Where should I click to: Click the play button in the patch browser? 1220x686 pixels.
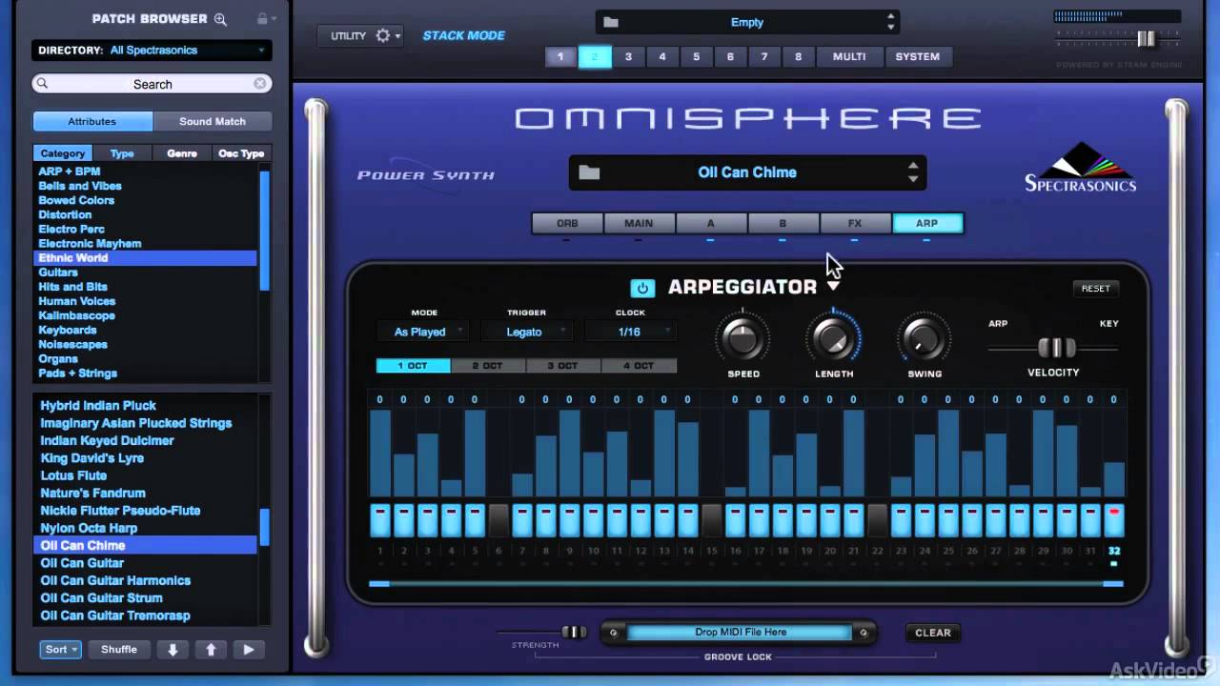pyautogui.click(x=249, y=650)
